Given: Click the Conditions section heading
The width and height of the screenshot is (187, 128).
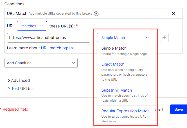Looking at the screenshot, I should (x=14, y=4).
